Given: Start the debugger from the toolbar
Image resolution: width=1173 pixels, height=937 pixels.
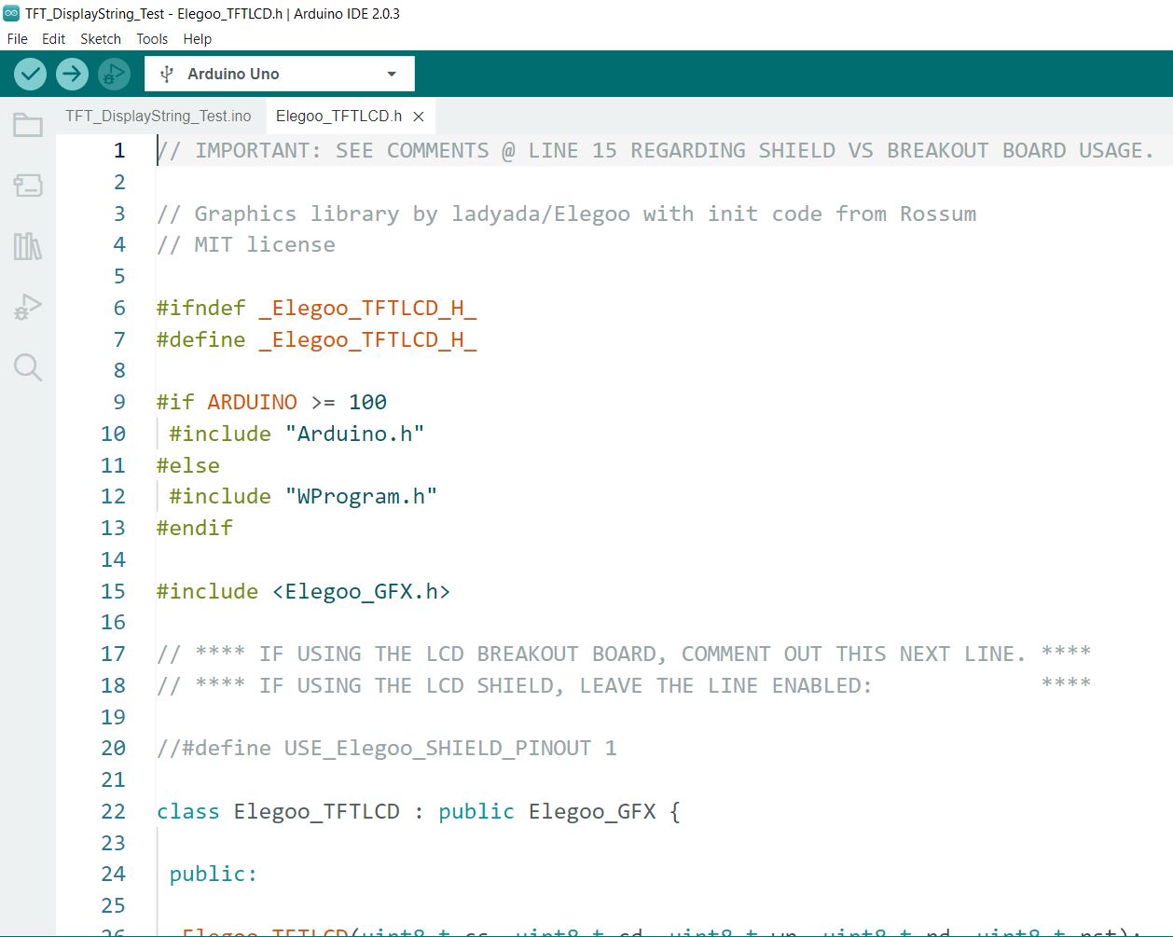Looking at the screenshot, I should coord(114,74).
